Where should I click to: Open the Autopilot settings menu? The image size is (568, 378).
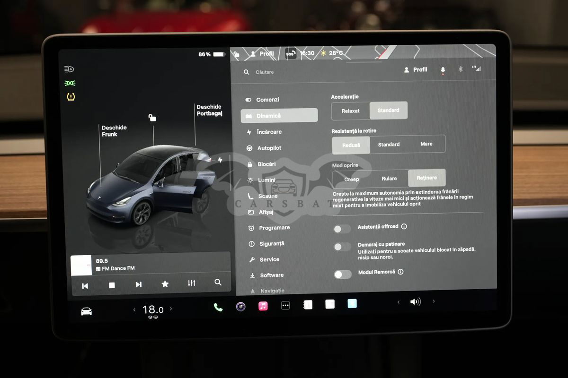[x=269, y=148]
